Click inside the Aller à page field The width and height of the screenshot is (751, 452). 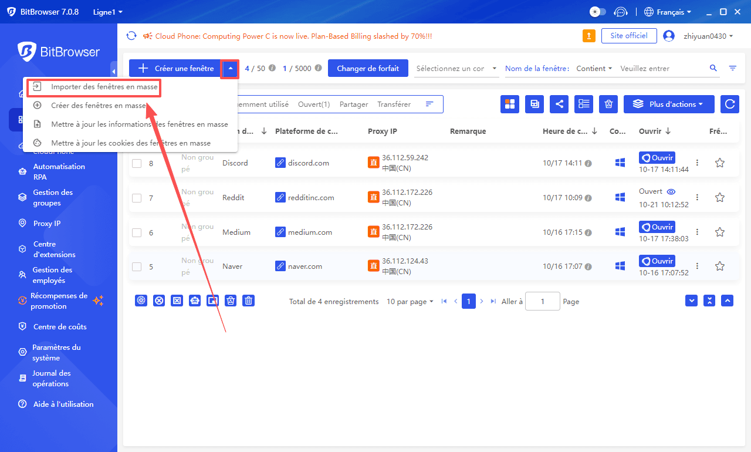tap(542, 301)
